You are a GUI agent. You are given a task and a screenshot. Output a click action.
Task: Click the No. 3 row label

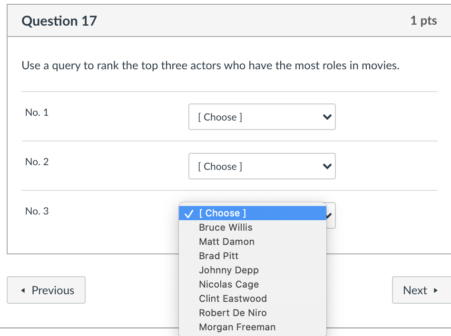click(37, 211)
